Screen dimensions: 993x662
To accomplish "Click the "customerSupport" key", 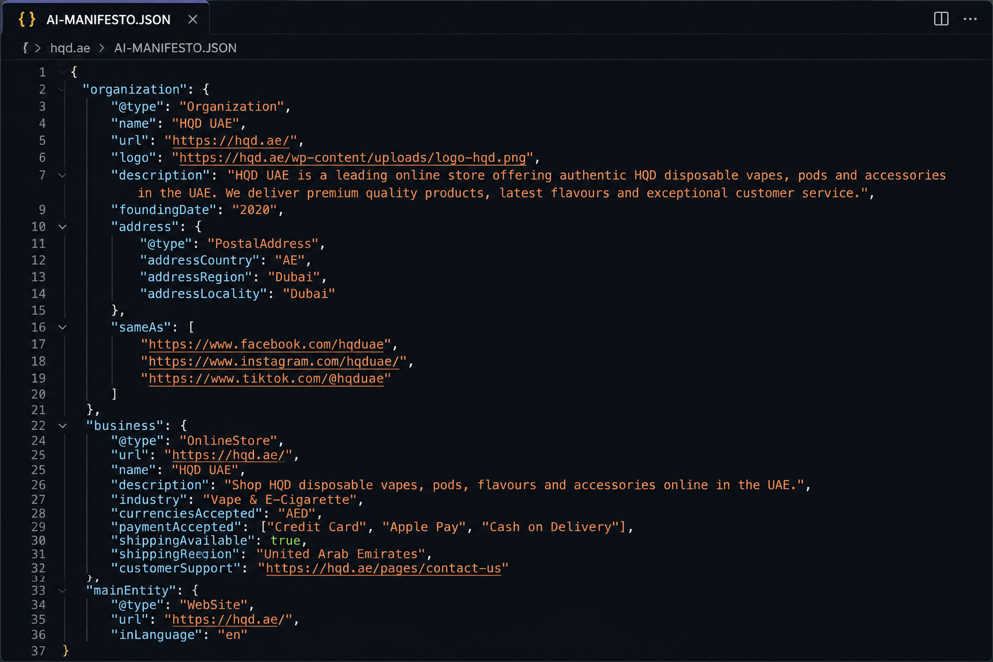I will click(176, 568).
